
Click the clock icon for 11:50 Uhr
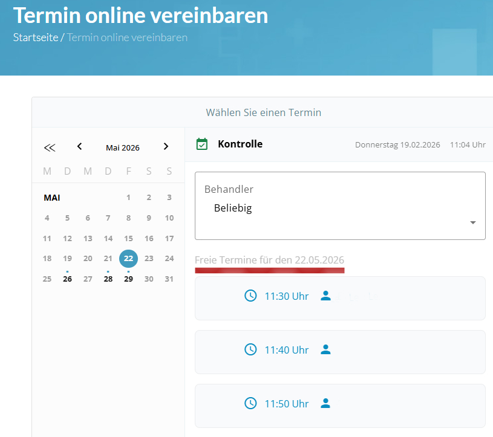[x=250, y=403]
